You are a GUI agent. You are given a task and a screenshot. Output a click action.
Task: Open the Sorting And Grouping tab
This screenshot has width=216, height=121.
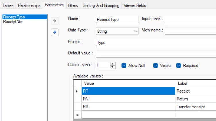pyautogui.click(x=101, y=5)
